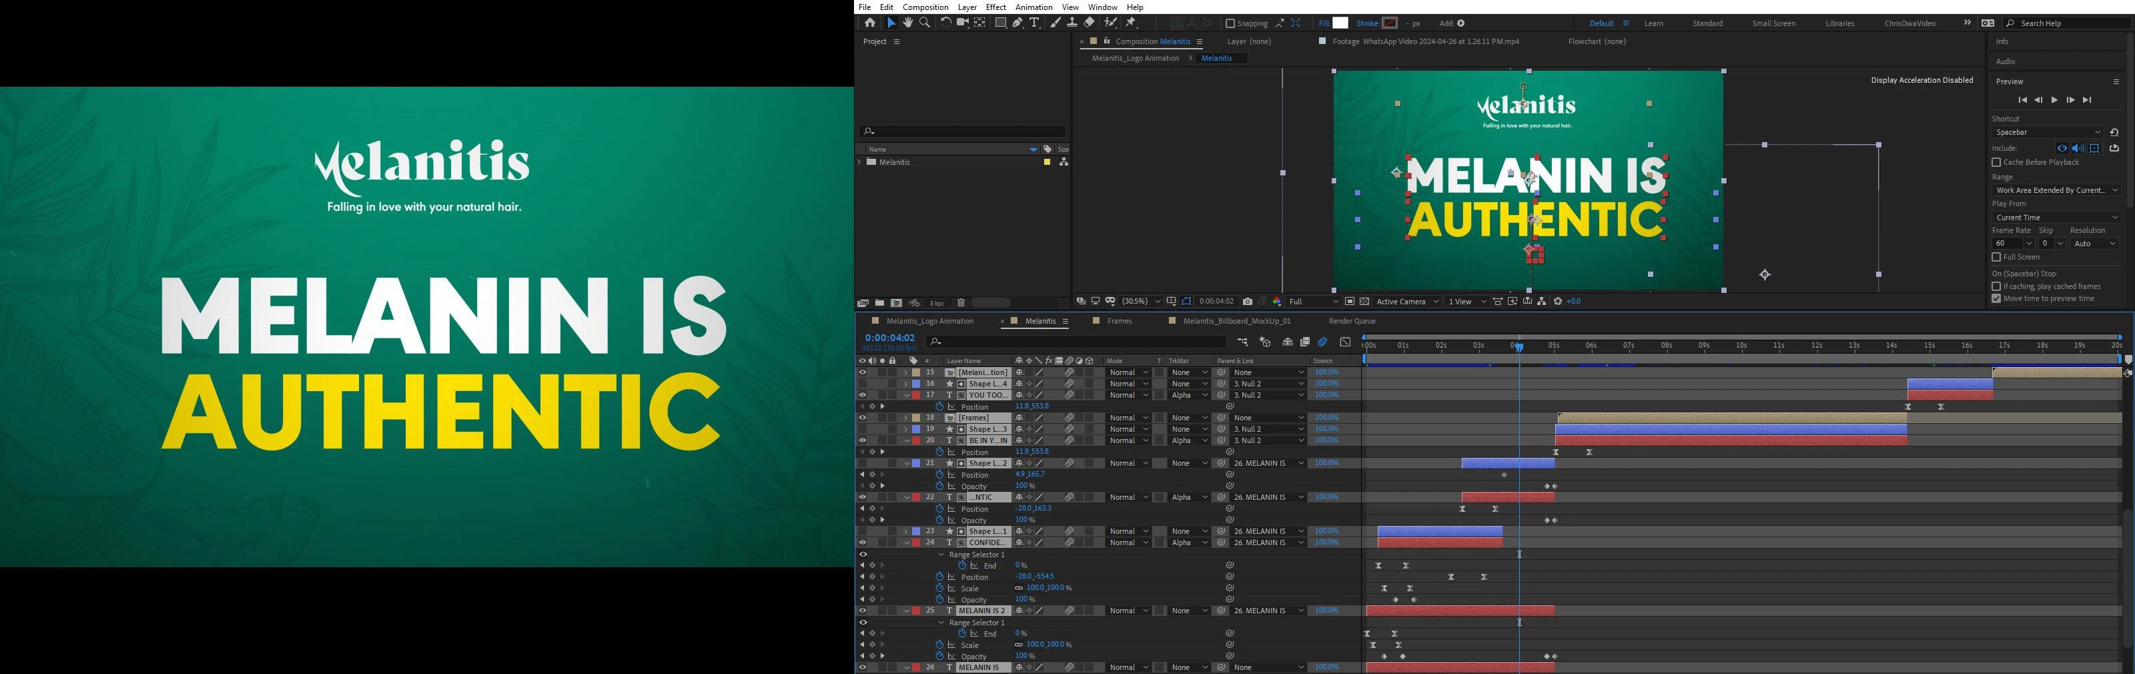Click the yellow label of Melanitis folder
This screenshot has height=674, width=2135.
1047,162
